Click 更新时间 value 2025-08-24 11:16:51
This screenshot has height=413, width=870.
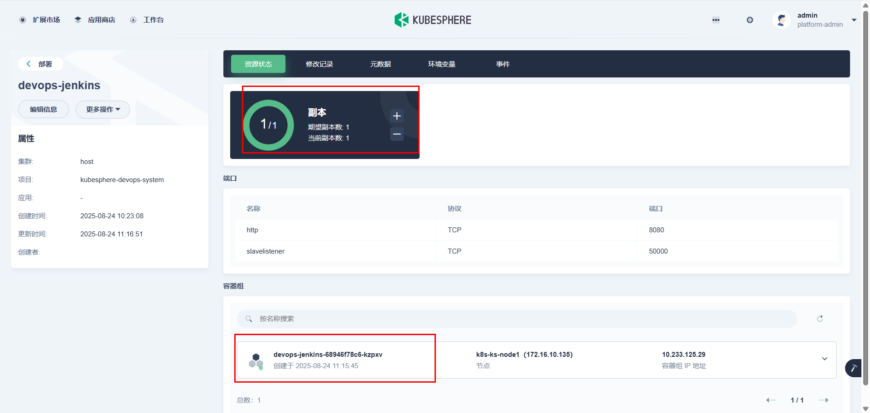pyautogui.click(x=111, y=234)
